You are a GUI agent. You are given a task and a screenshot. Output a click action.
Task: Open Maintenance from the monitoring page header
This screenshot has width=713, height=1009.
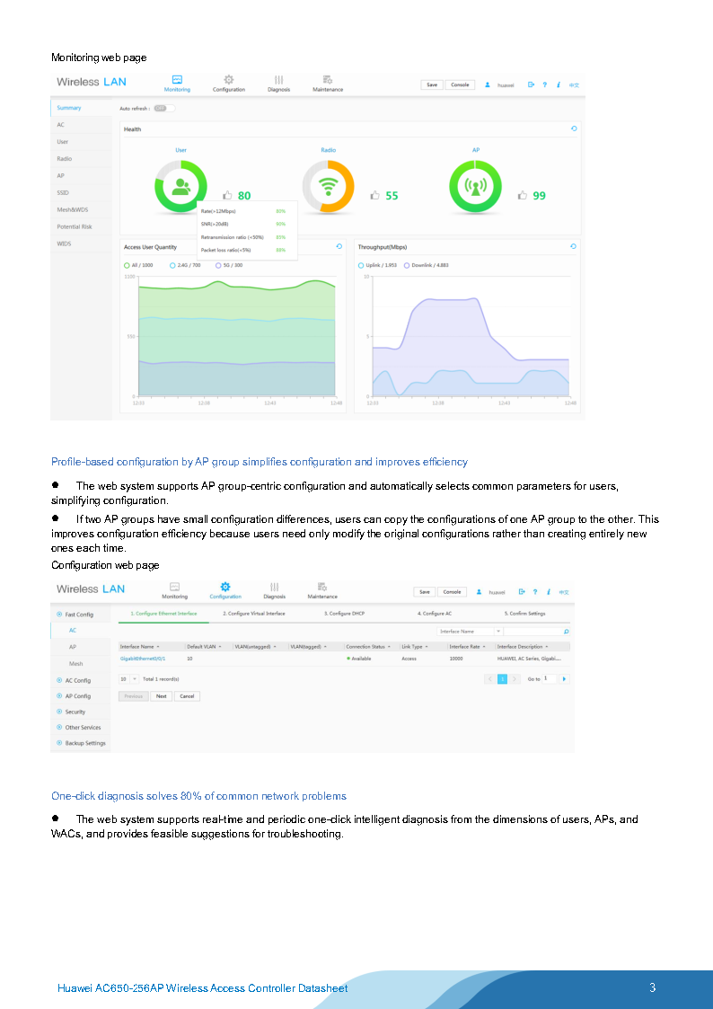pyautogui.click(x=328, y=80)
